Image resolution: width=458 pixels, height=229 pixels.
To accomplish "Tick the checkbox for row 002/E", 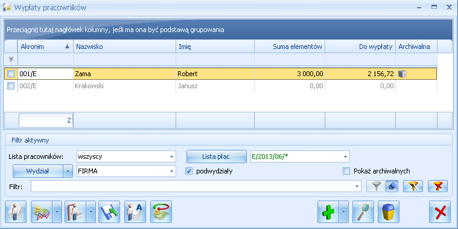I will 11,86.
